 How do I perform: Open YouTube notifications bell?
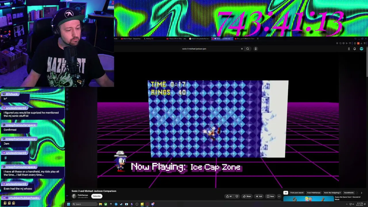[354, 49]
